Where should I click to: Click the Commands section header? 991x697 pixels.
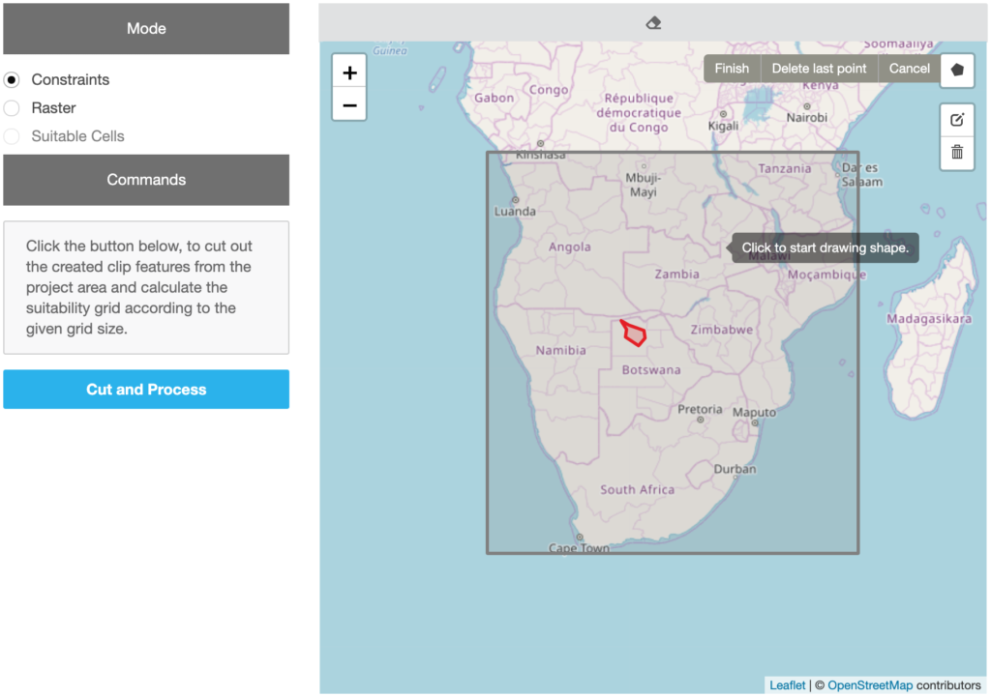pyautogui.click(x=146, y=180)
